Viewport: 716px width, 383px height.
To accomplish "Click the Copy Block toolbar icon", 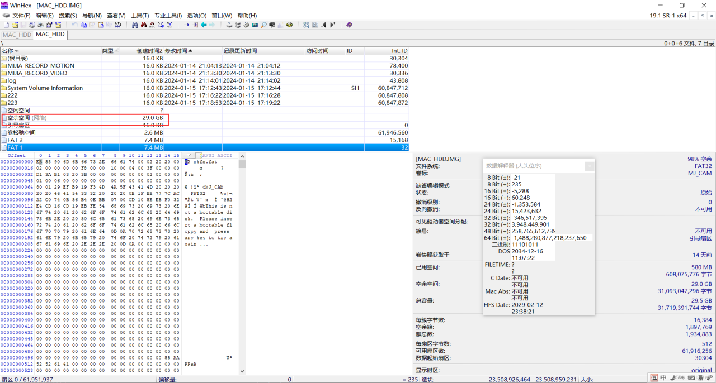I will pyautogui.click(x=84, y=25).
